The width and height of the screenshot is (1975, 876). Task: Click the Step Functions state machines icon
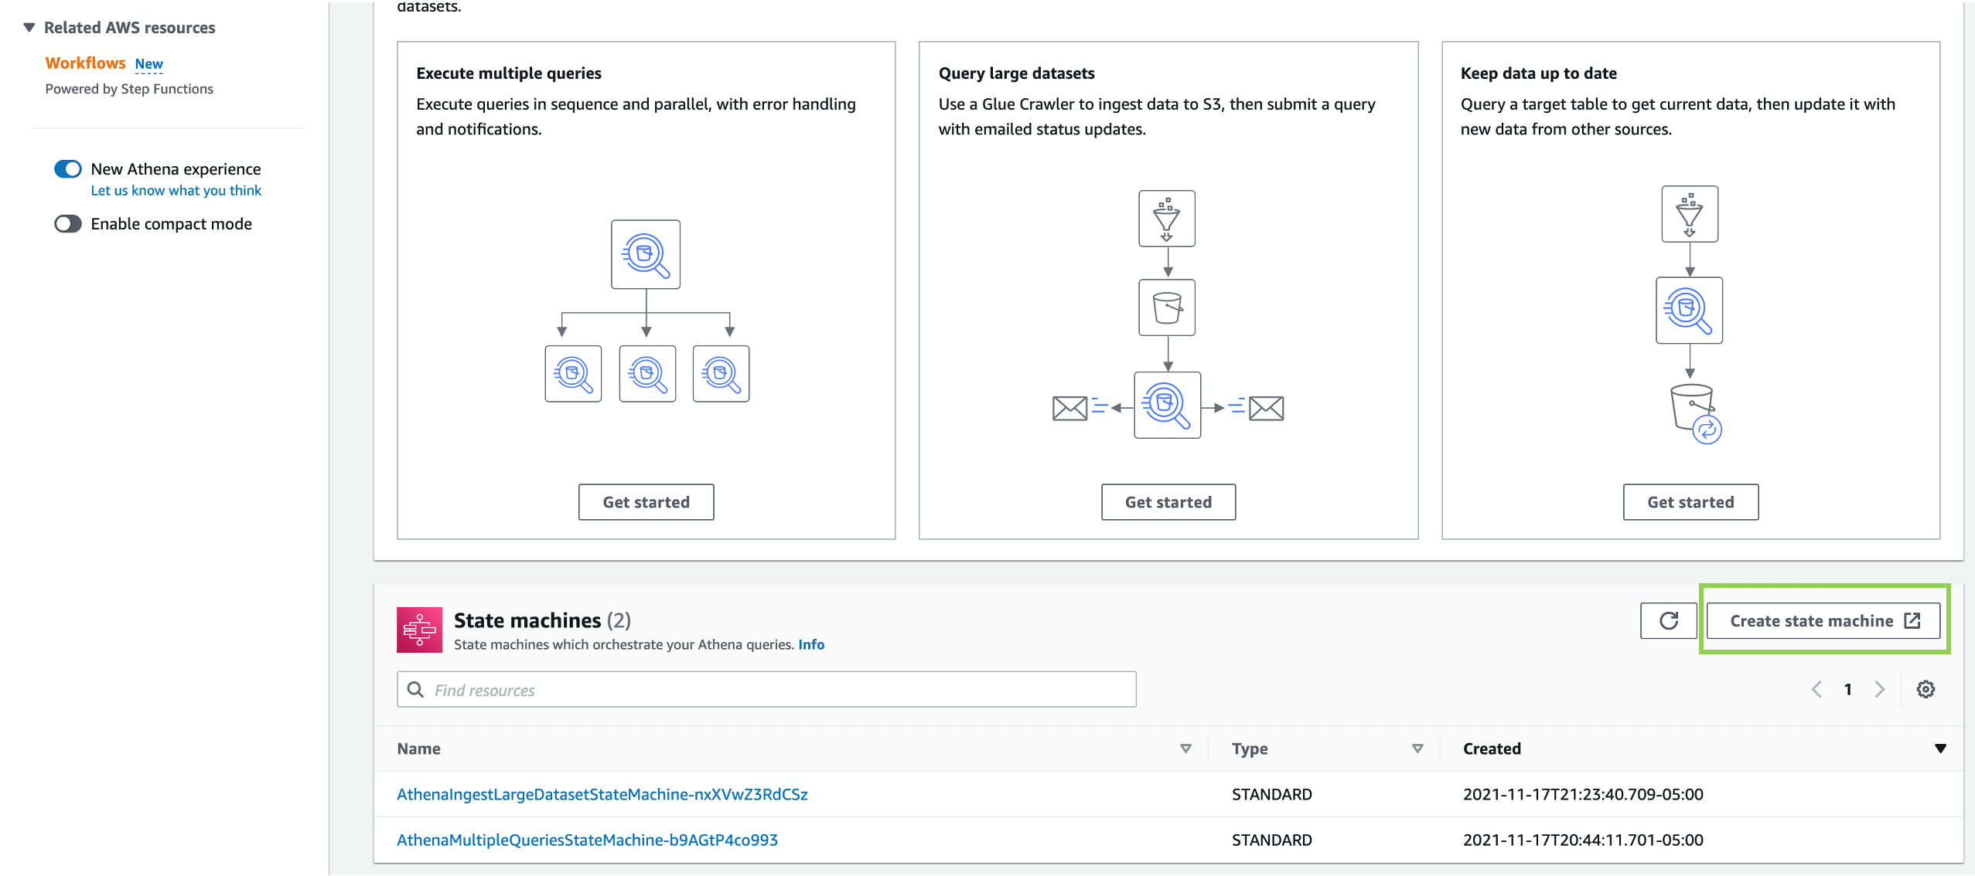coord(419,630)
